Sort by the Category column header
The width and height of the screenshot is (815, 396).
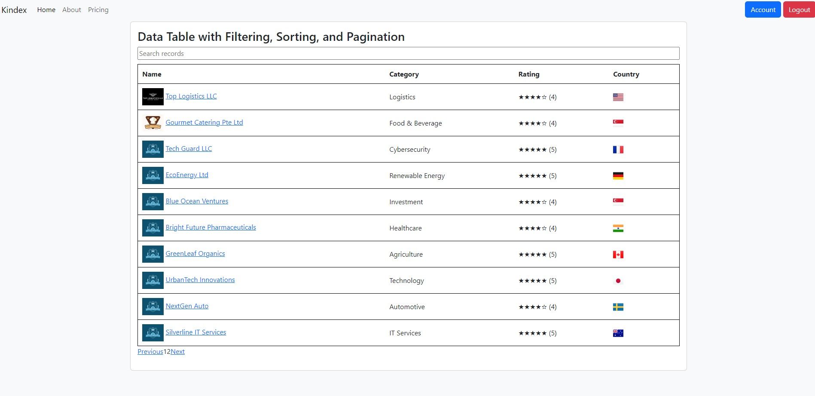pos(404,74)
